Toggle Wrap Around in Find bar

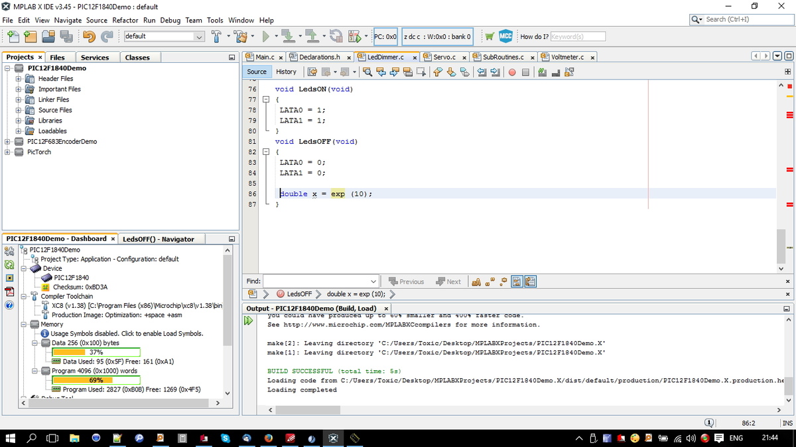[x=530, y=281]
